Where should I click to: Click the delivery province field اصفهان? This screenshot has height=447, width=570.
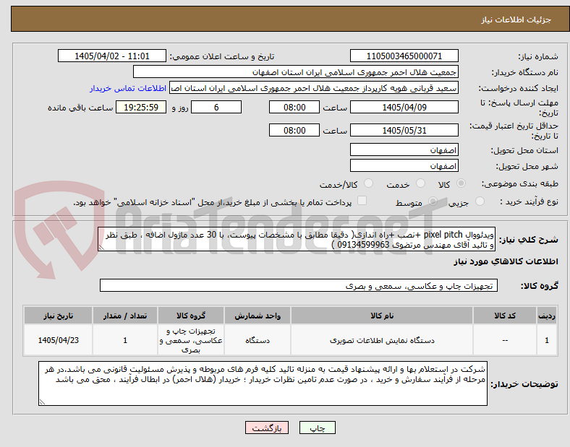[x=404, y=150]
